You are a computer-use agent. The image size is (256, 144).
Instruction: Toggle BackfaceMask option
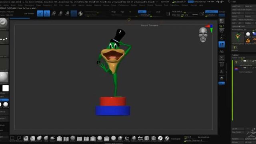tap(204, 137)
